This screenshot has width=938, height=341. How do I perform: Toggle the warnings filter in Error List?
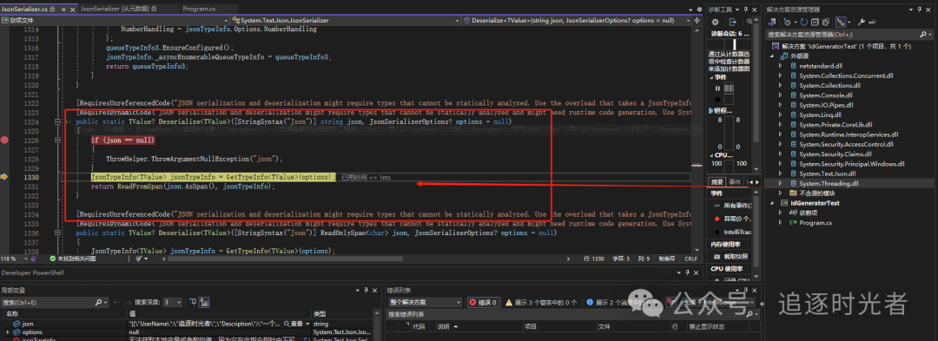tap(542, 303)
